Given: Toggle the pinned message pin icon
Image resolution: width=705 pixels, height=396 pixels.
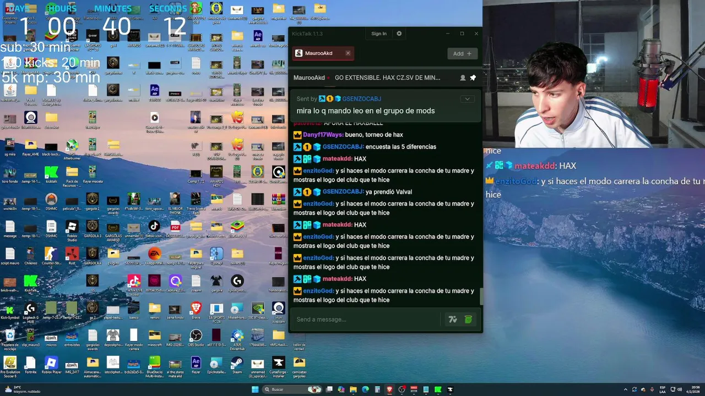Looking at the screenshot, I should (473, 78).
